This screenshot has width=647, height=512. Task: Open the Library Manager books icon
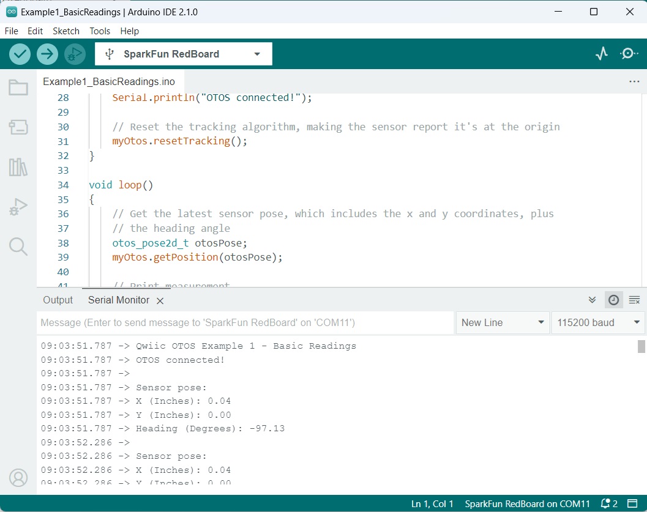point(18,167)
